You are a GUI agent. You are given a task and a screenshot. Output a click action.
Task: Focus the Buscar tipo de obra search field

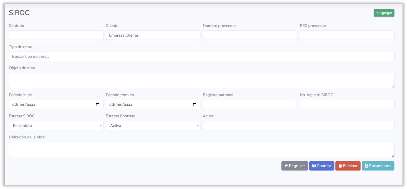201,56
